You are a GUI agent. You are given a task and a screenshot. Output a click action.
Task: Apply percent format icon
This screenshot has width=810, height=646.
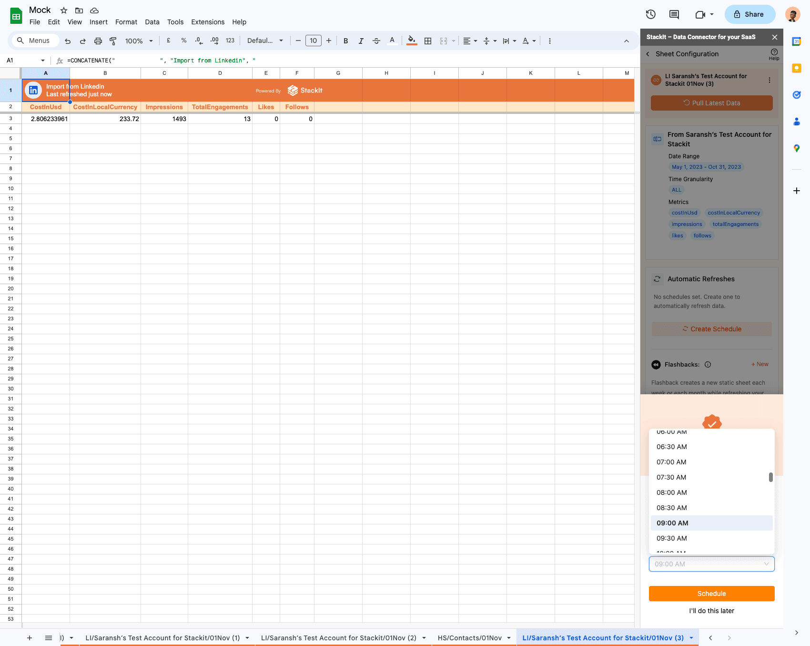[184, 41]
